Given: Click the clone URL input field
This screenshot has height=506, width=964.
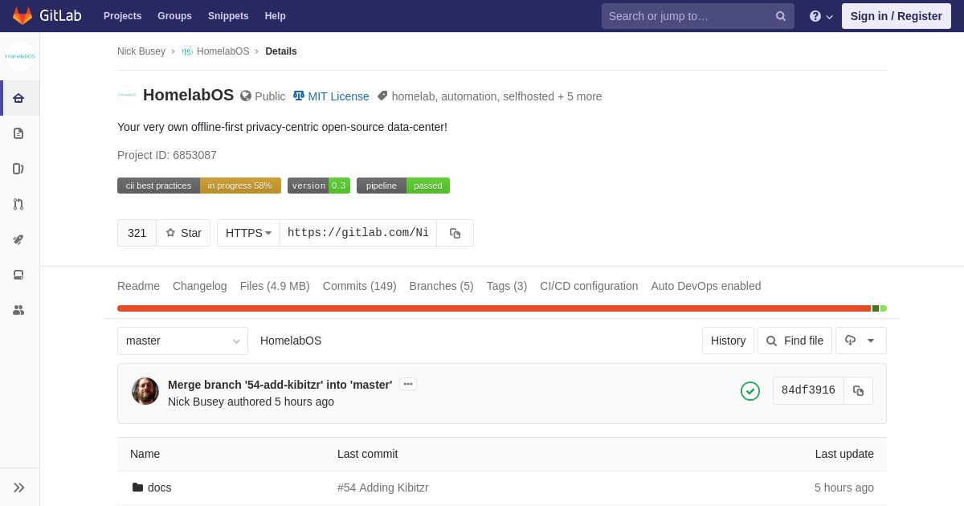Looking at the screenshot, I should 358,233.
